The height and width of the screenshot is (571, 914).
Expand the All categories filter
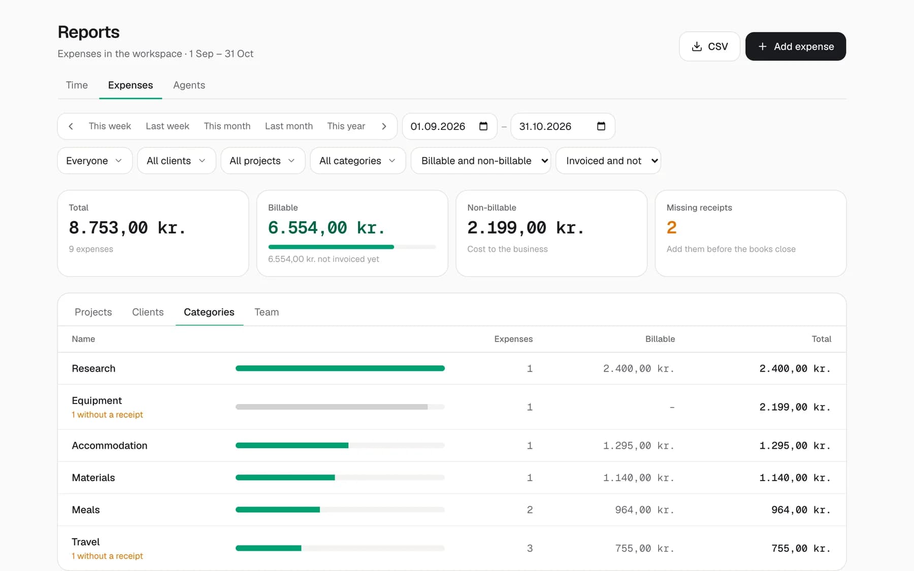[x=358, y=161]
